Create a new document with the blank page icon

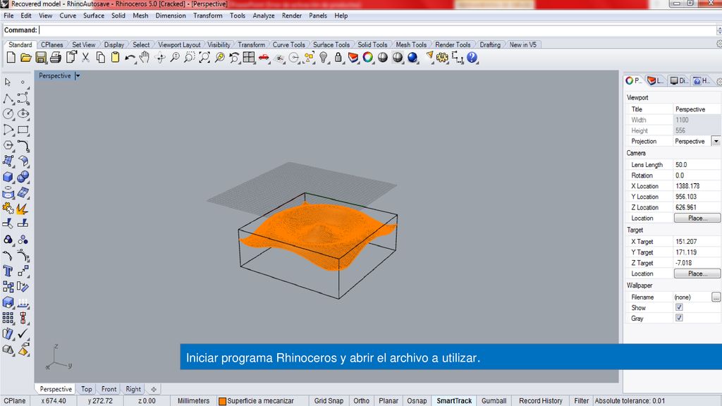click(11, 58)
